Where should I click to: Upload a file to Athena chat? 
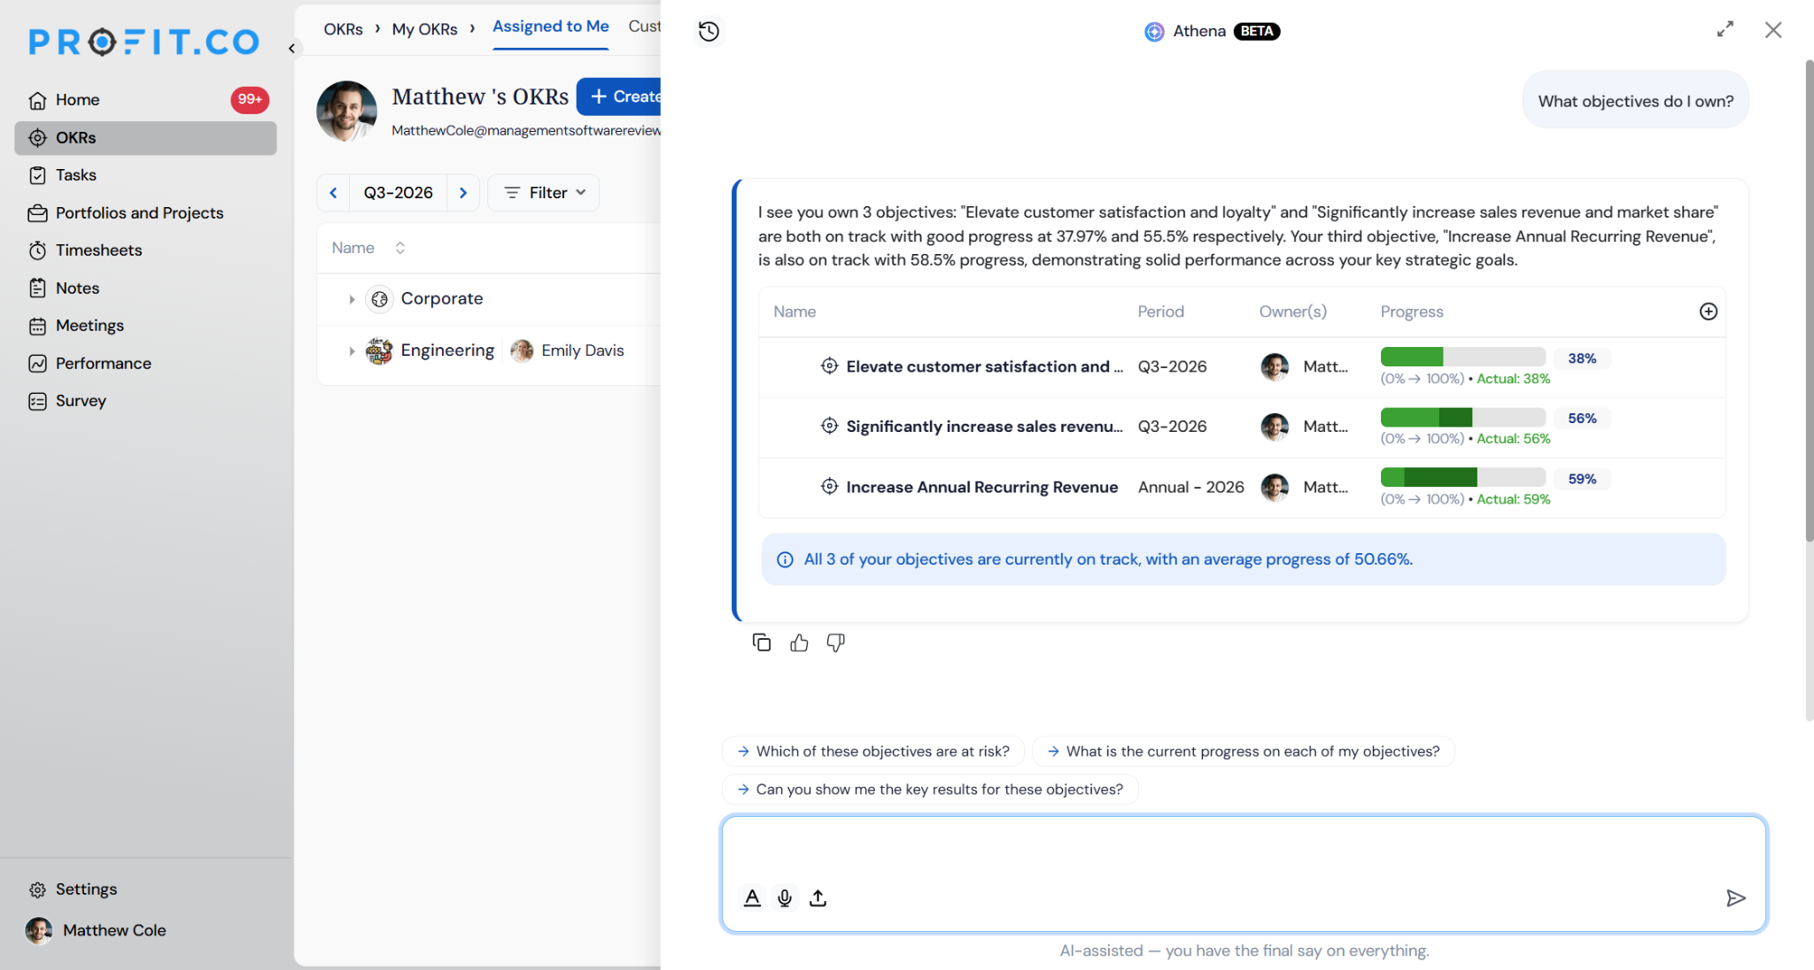818,897
